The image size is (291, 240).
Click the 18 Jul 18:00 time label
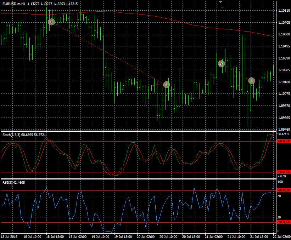(x=55, y=237)
